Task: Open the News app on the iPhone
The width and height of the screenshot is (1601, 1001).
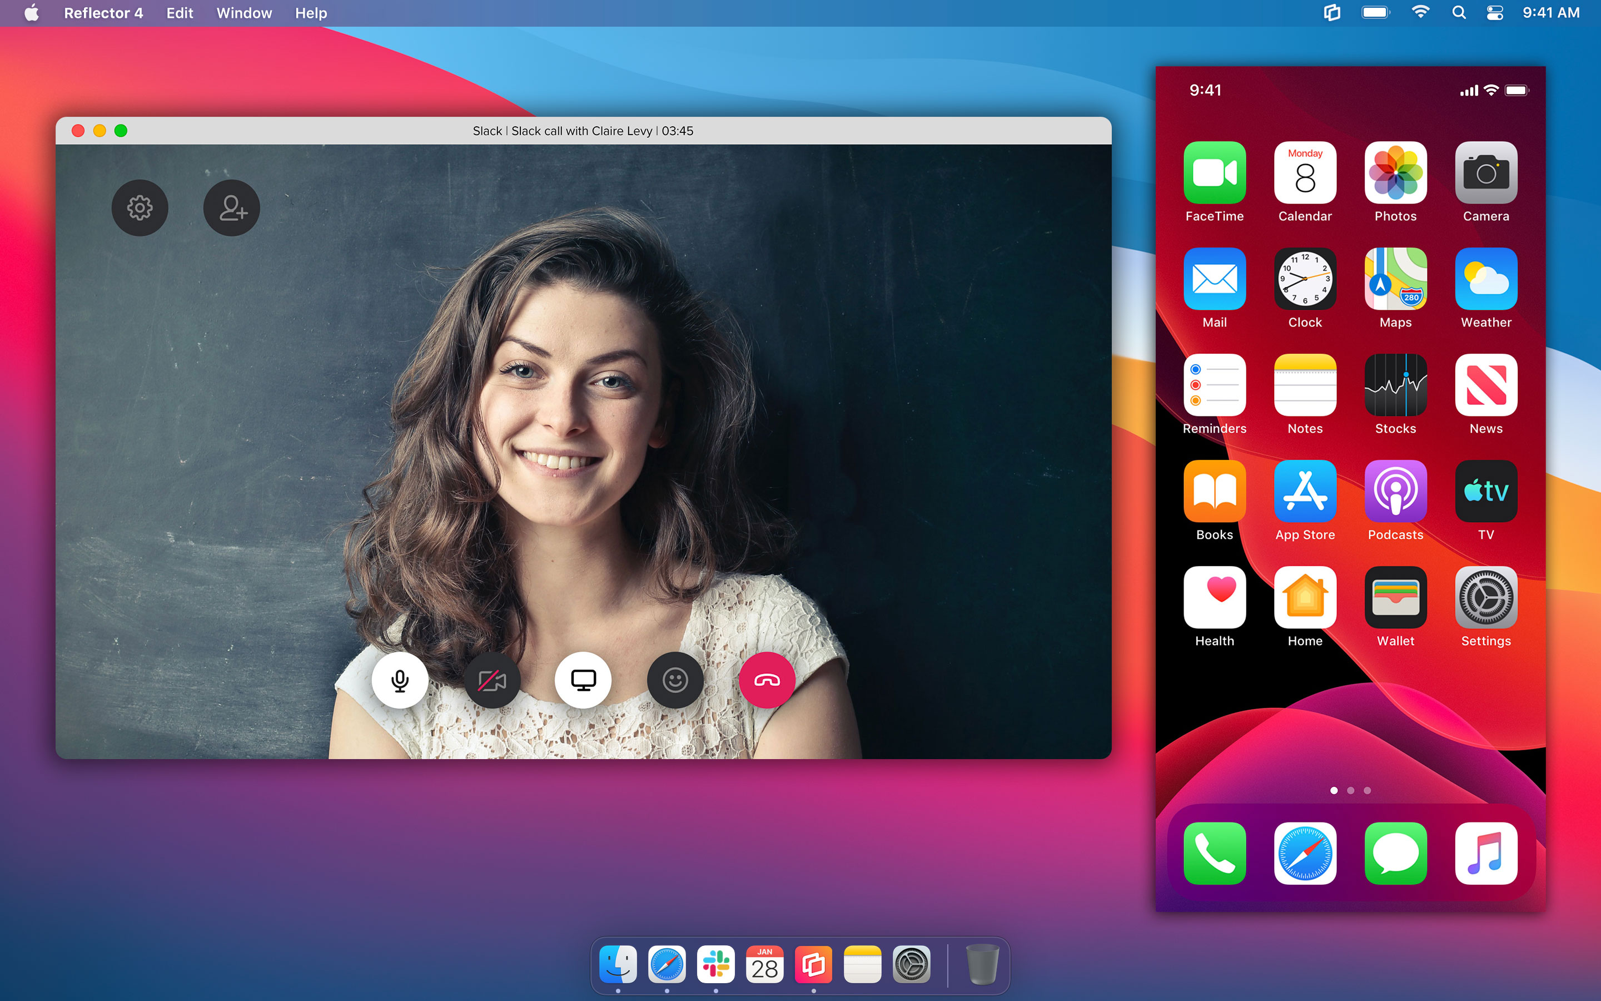Action: click(1486, 385)
